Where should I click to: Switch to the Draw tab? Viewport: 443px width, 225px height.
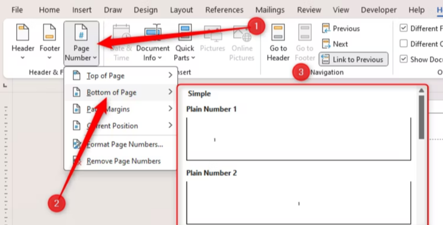pyautogui.click(x=113, y=10)
